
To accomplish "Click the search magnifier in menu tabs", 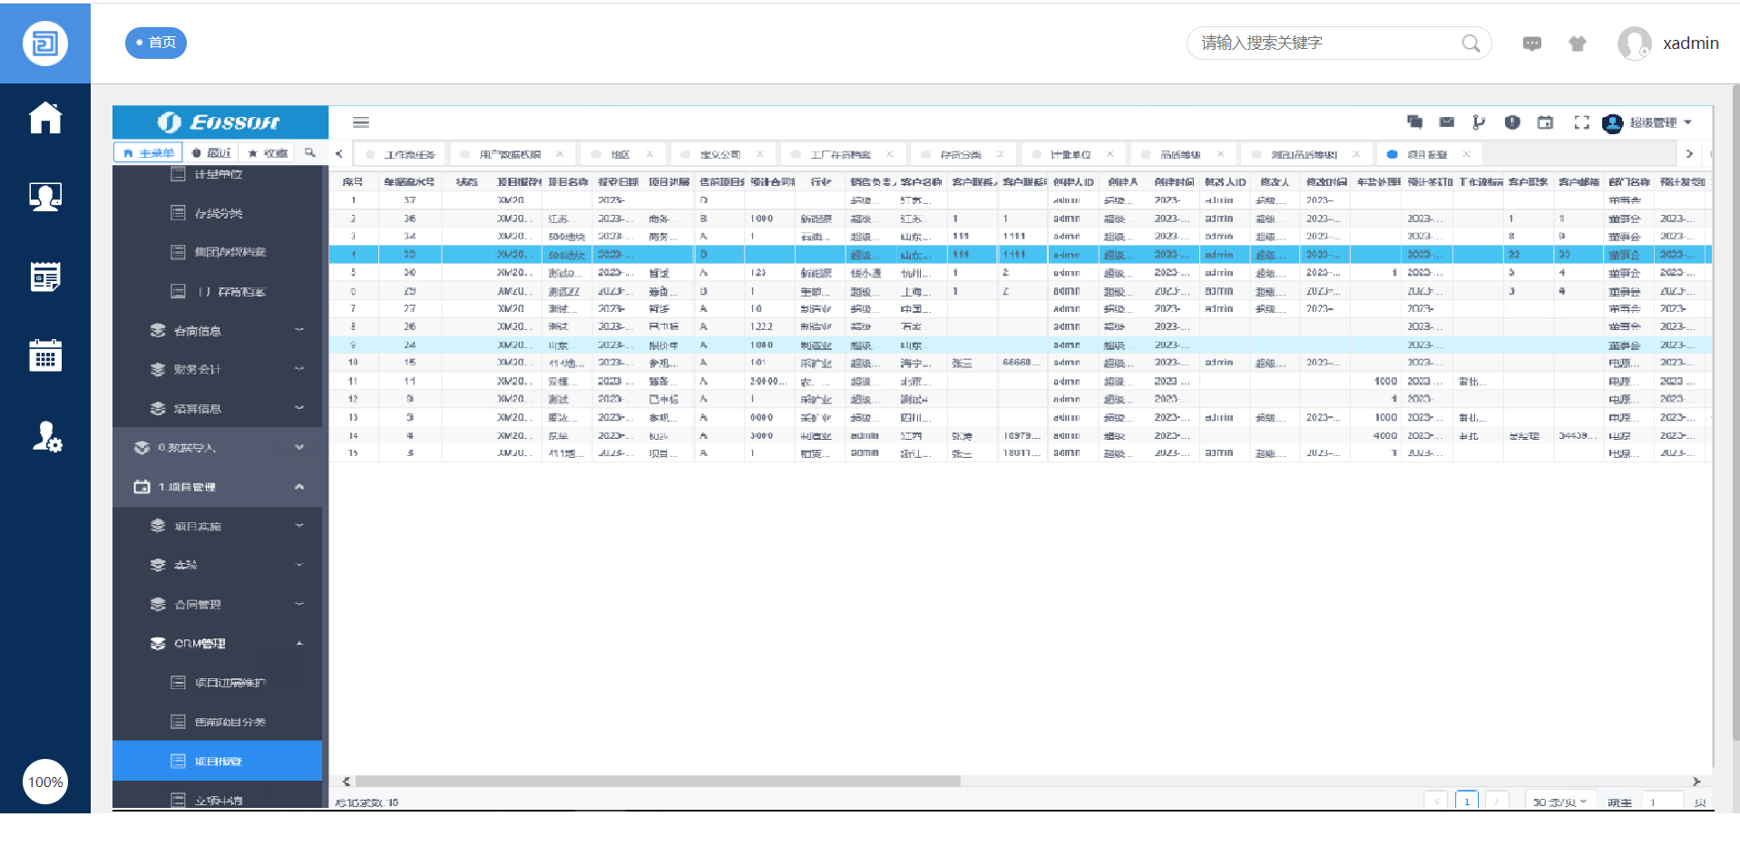I will click(310, 153).
